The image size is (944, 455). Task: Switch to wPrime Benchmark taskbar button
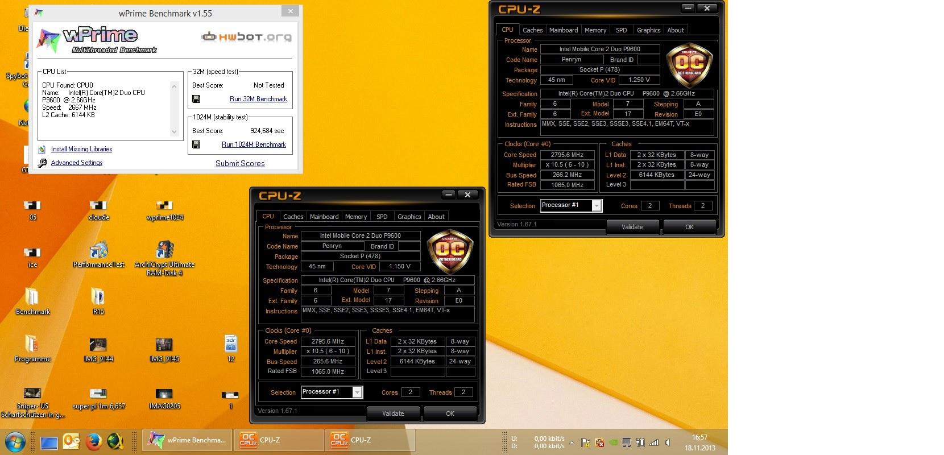point(187,440)
